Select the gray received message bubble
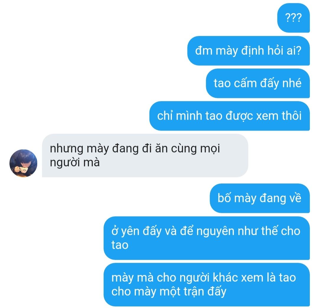 click(x=145, y=155)
